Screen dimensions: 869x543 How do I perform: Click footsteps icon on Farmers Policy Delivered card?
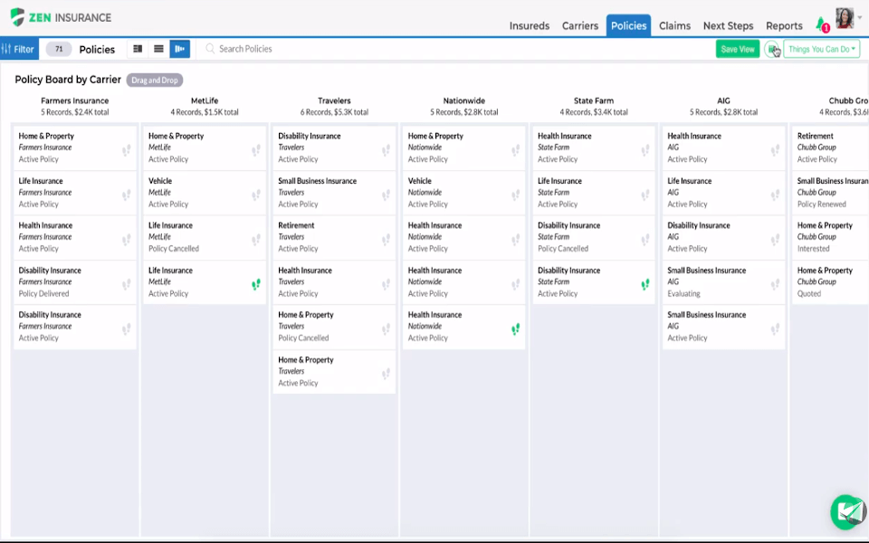127,284
